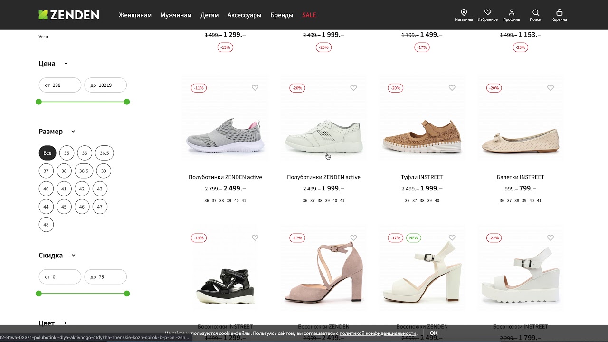608x342 pixels.
Task: Click the maximum price slider handle
Action: pos(127,102)
